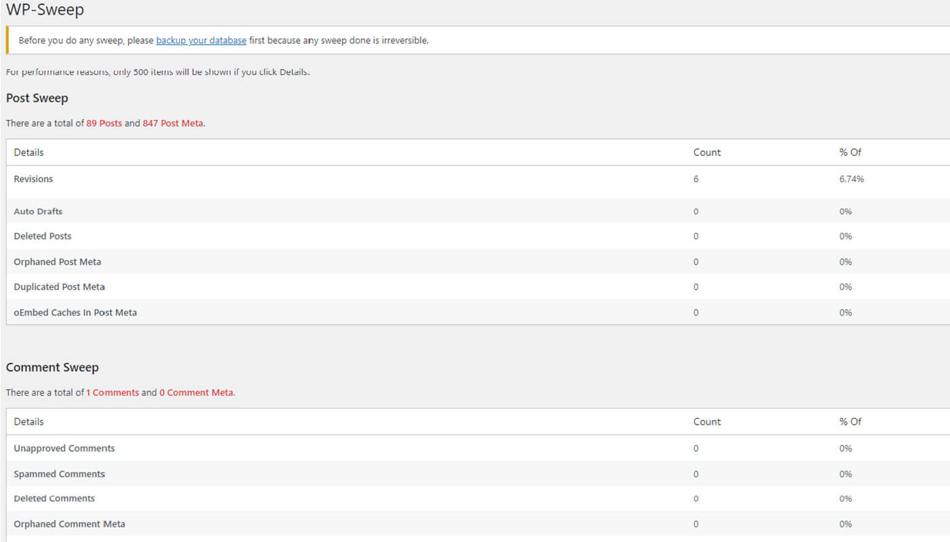Click the count in Spammed Comments row

tap(696, 474)
